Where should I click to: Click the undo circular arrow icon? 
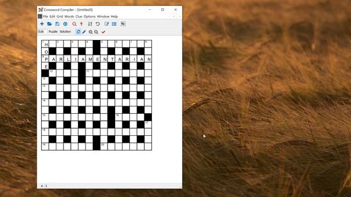click(98, 24)
